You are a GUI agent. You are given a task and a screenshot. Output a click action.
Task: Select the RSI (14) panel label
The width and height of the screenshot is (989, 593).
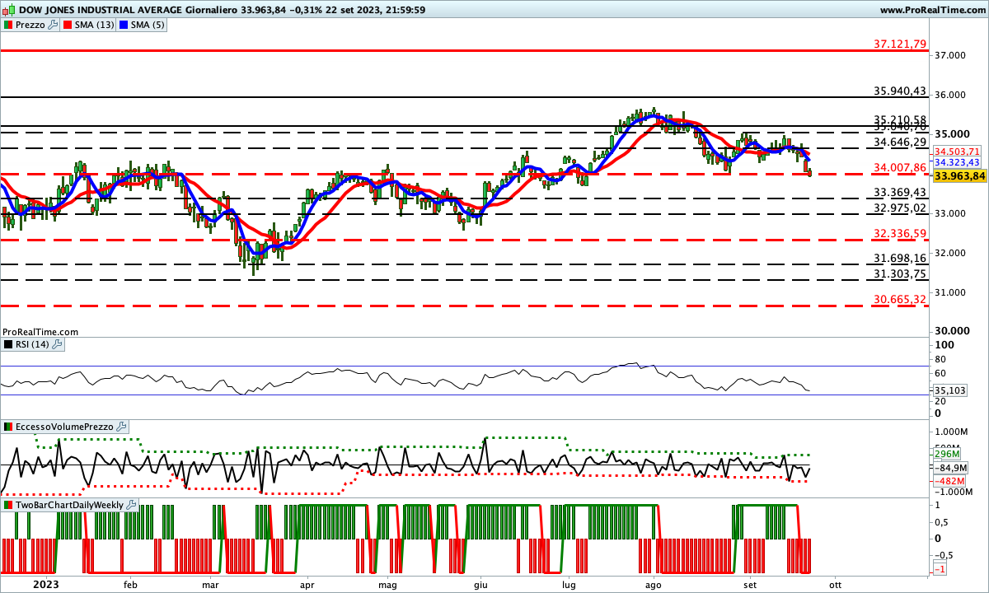pyautogui.click(x=33, y=344)
